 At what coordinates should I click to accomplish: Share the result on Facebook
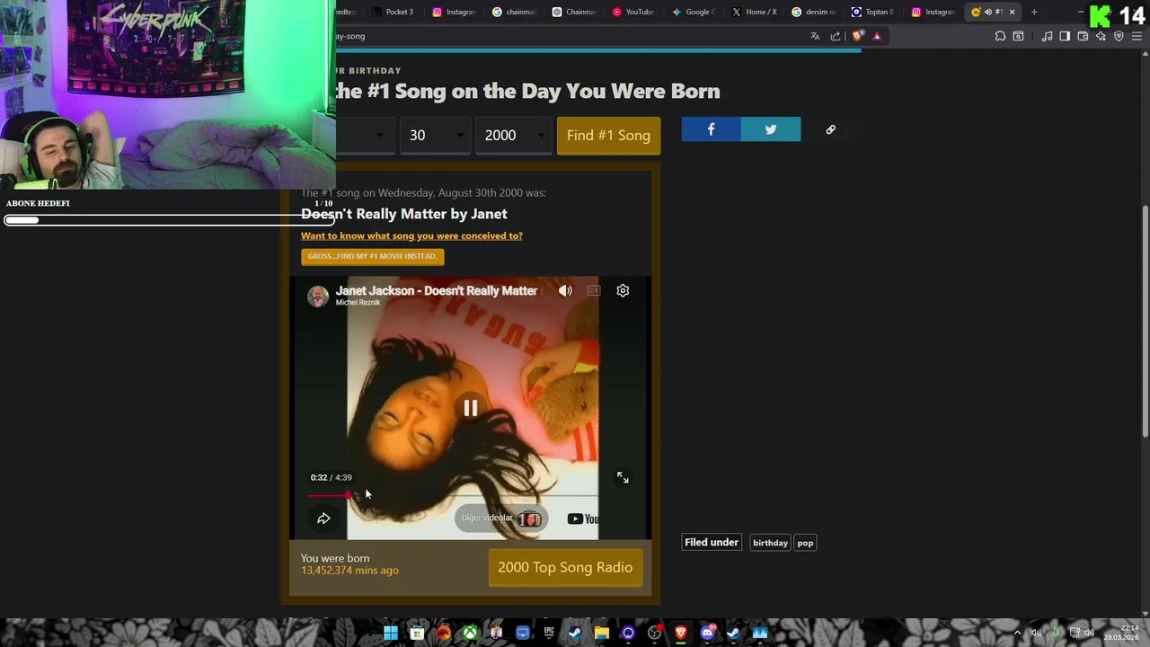click(711, 129)
